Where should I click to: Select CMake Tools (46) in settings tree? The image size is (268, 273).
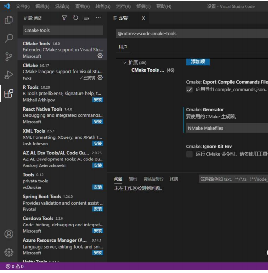(x=153, y=70)
